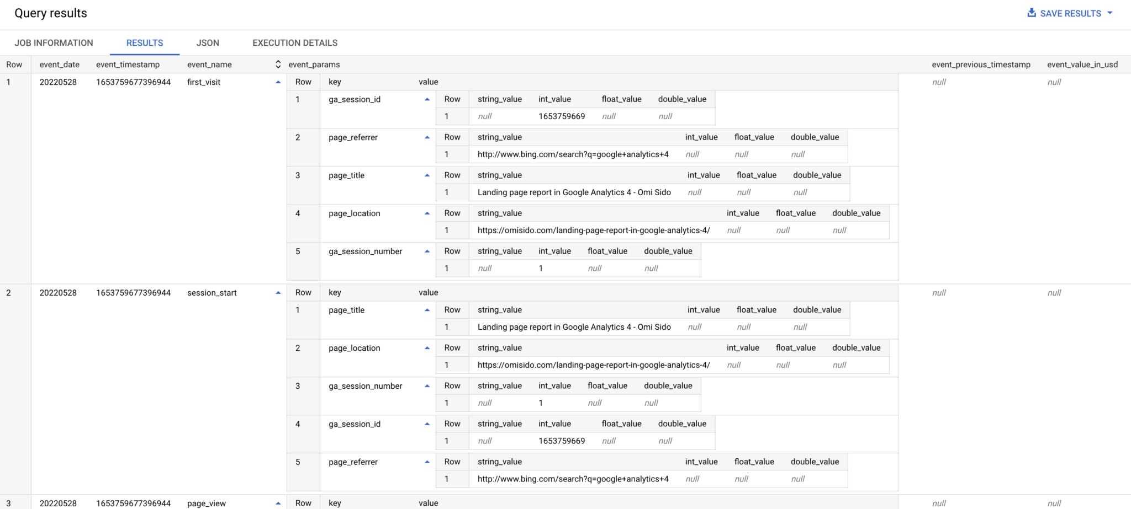The width and height of the screenshot is (1131, 509).
Task: Switch to the JSON tab
Action: click(x=208, y=42)
